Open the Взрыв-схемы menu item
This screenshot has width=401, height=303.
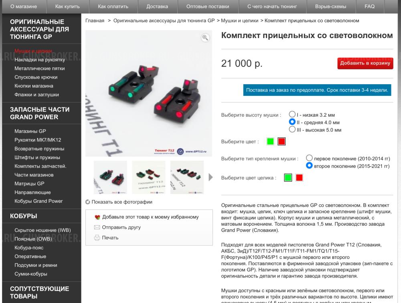pos(331,7)
